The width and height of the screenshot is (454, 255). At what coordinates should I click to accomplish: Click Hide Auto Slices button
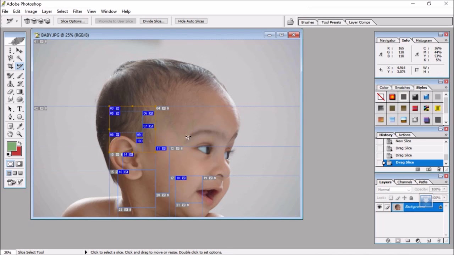191,21
